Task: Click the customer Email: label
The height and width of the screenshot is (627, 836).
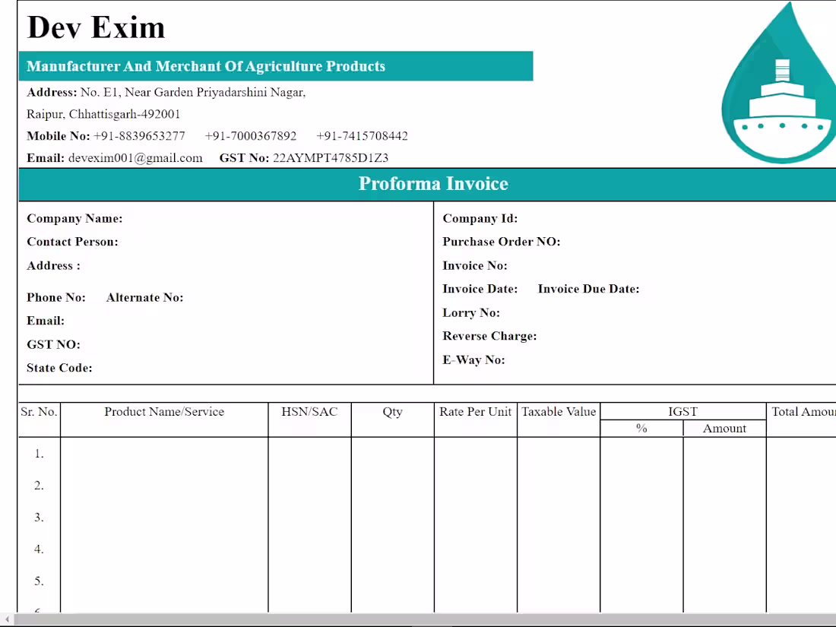Action: (x=46, y=321)
